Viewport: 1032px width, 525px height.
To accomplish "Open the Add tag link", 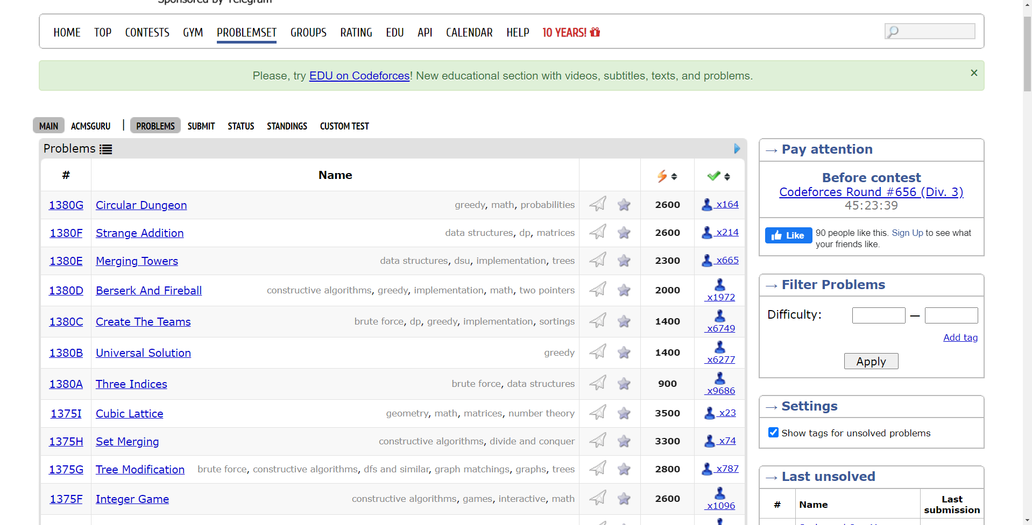I will point(960,337).
